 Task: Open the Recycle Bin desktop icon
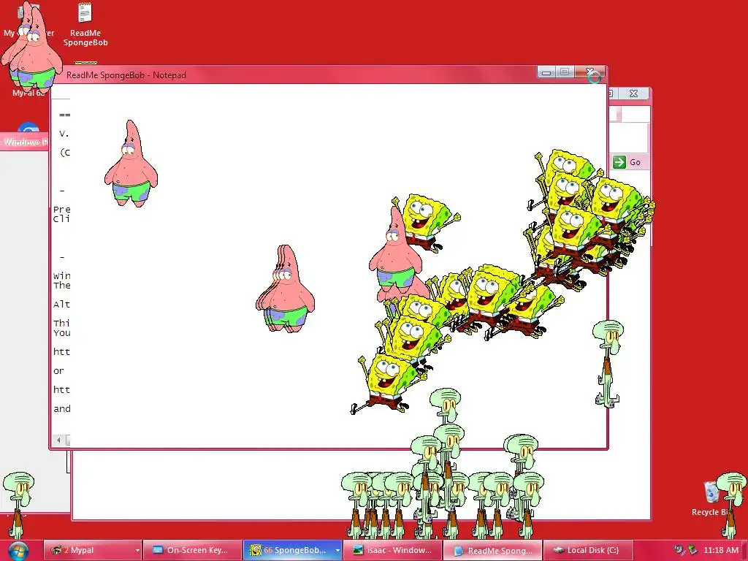click(711, 498)
